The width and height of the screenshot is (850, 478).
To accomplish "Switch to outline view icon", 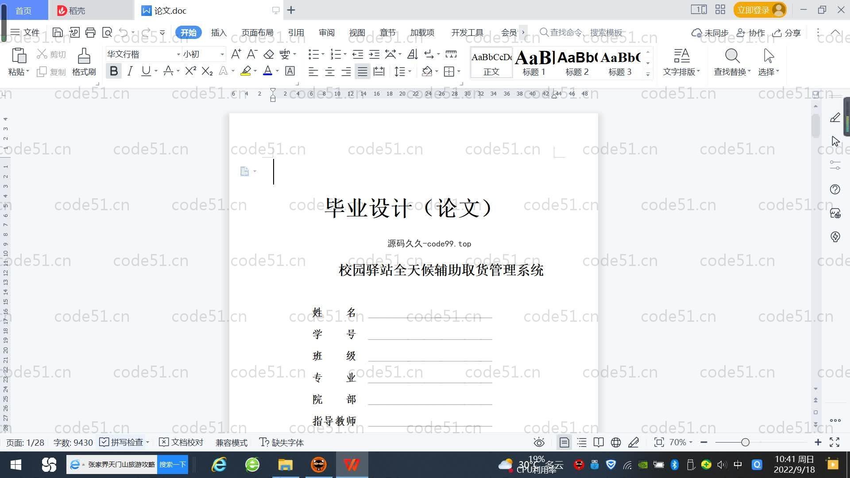I will pyautogui.click(x=582, y=442).
